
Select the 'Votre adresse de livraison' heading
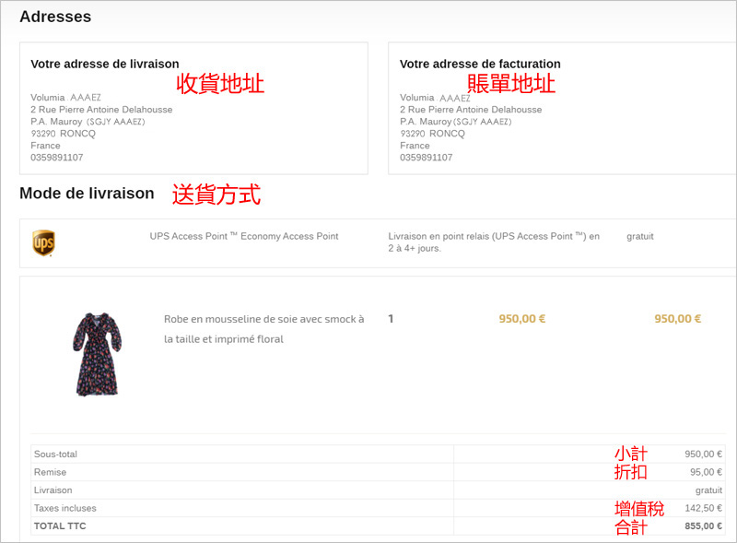(x=104, y=65)
